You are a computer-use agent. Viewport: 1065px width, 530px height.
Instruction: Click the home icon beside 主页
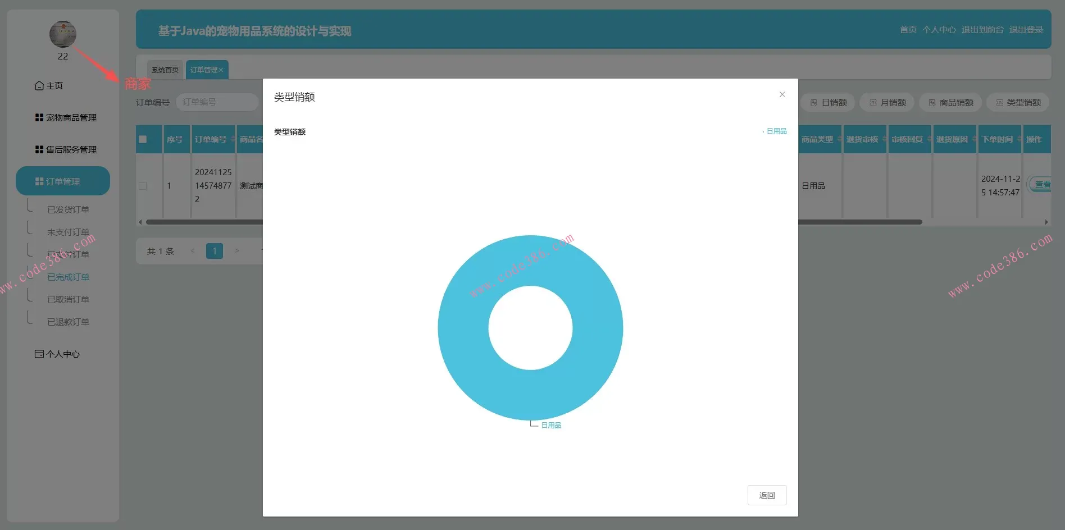pos(39,86)
